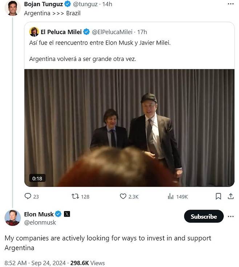Open El Peluca Milei's quoted profile name

(61, 32)
